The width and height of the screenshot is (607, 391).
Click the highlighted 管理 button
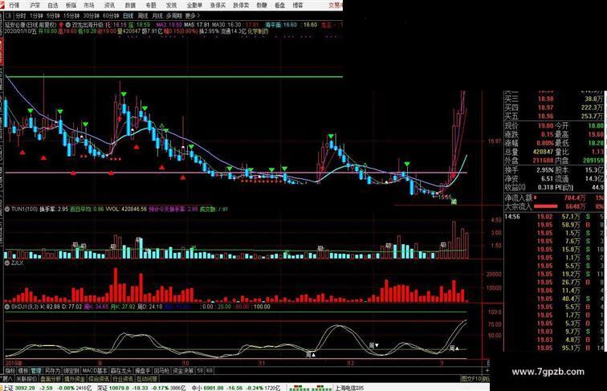pos(36,371)
